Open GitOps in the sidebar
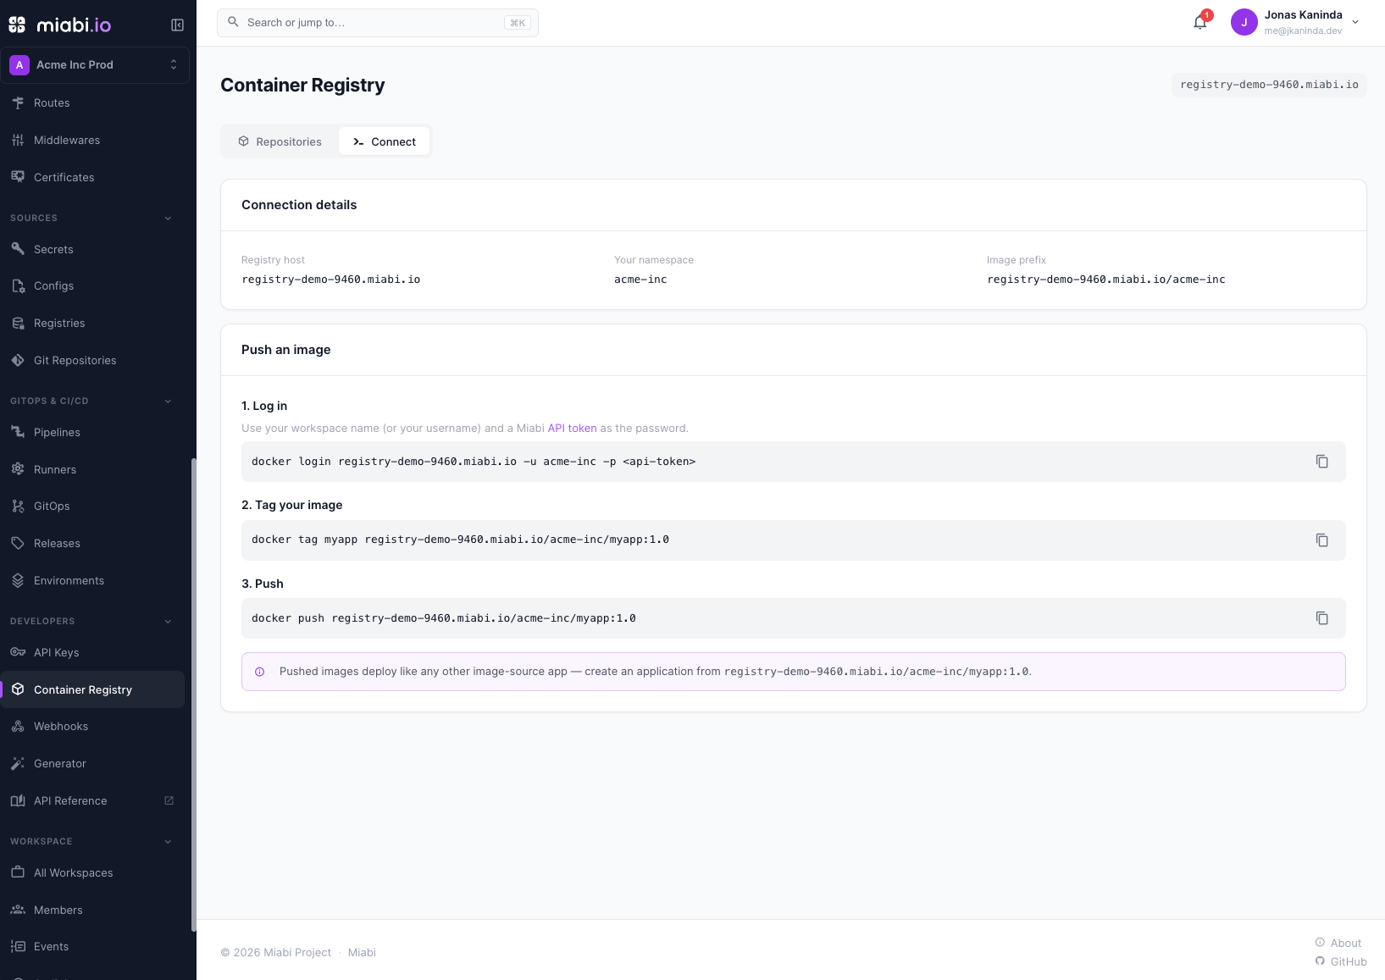 92,506
